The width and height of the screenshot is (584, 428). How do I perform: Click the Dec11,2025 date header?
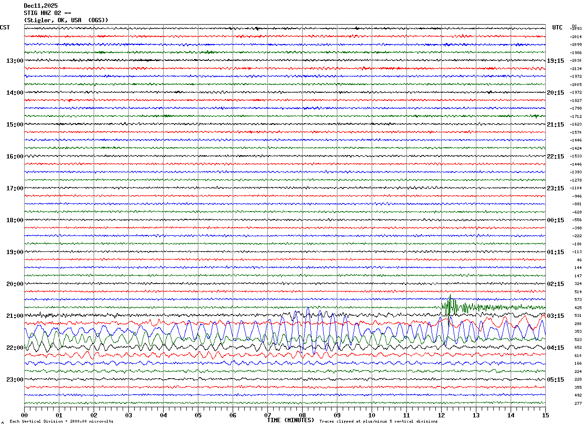[41, 6]
